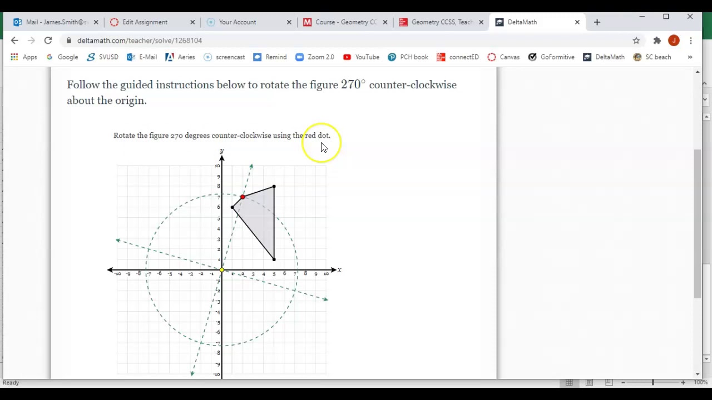
Task: Bookmark this page with the star icon
Action: 636,41
